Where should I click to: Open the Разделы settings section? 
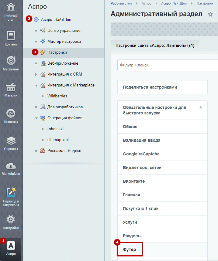coord(162,236)
